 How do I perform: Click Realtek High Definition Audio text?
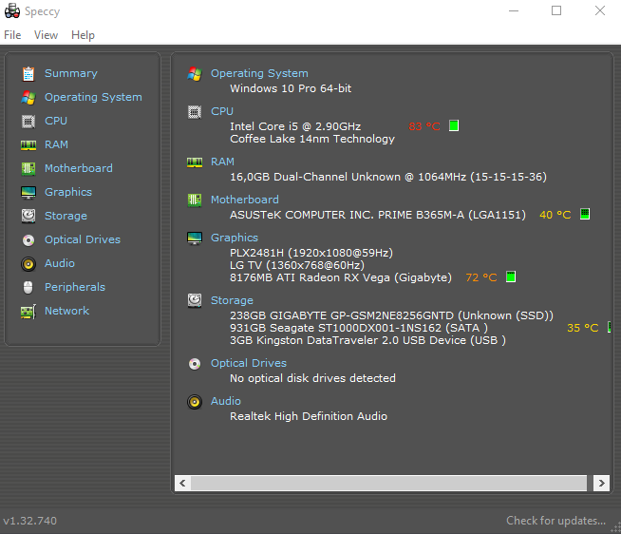pyautogui.click(x=309, y=416)
